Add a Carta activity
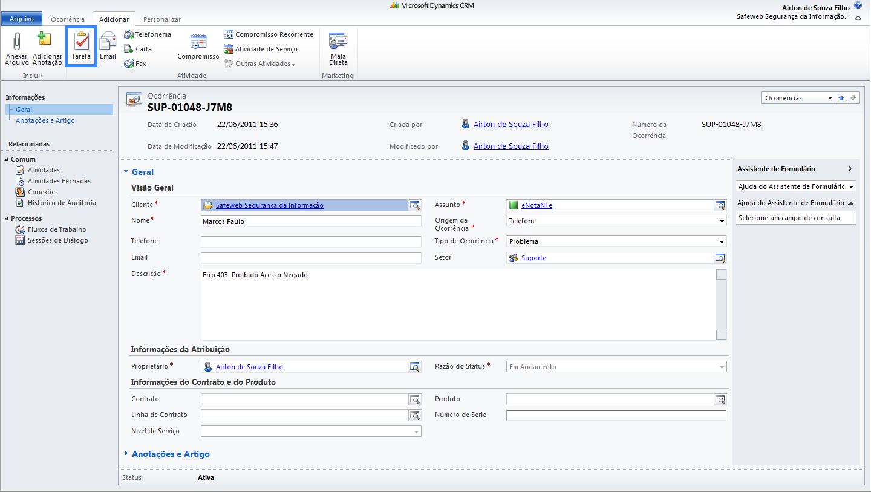The width and height of the screenshot is (871, 492). (x=139, y=49)
